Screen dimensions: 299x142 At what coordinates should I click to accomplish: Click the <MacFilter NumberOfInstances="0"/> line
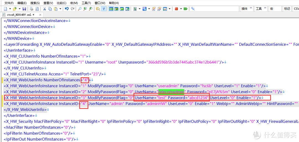tap(38, 127)
